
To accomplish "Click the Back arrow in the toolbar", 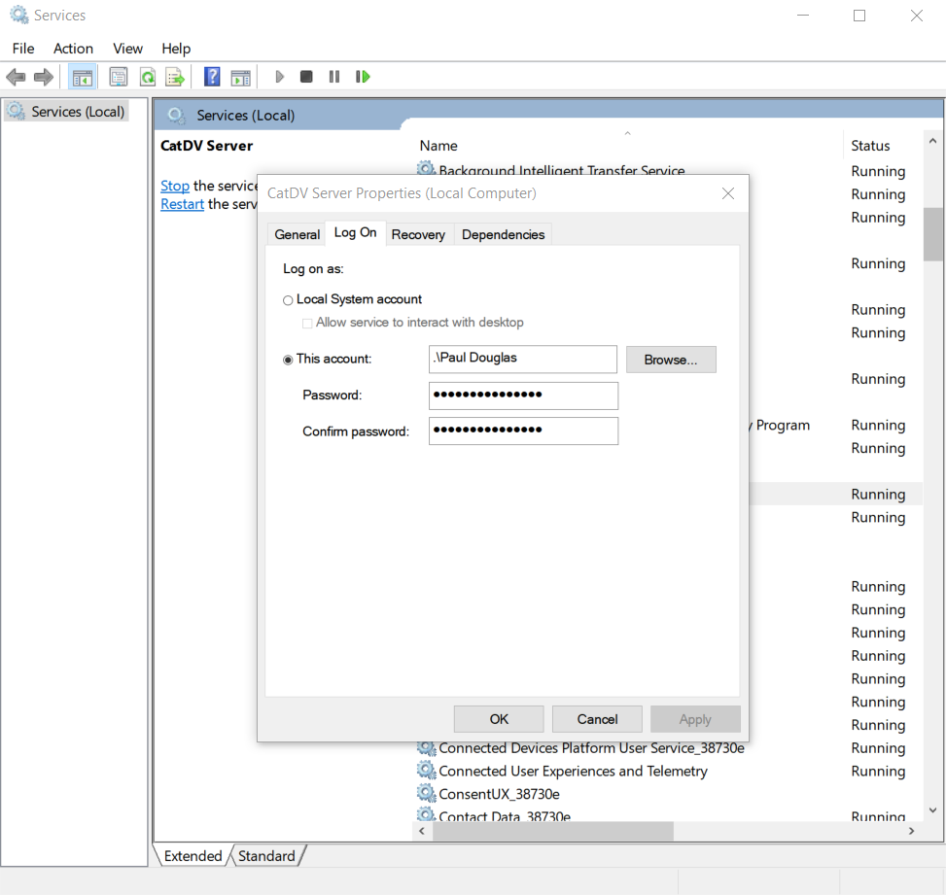I will 16,77.
